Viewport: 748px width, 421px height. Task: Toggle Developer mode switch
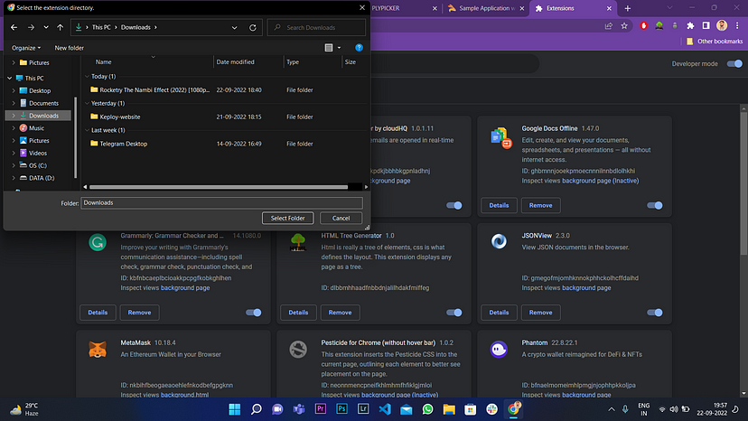click(x=734, y=63)
